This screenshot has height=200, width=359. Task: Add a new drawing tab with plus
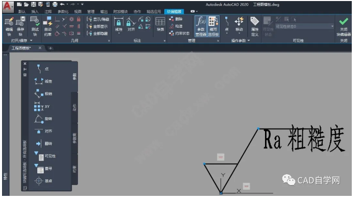(x=51, y=48)
